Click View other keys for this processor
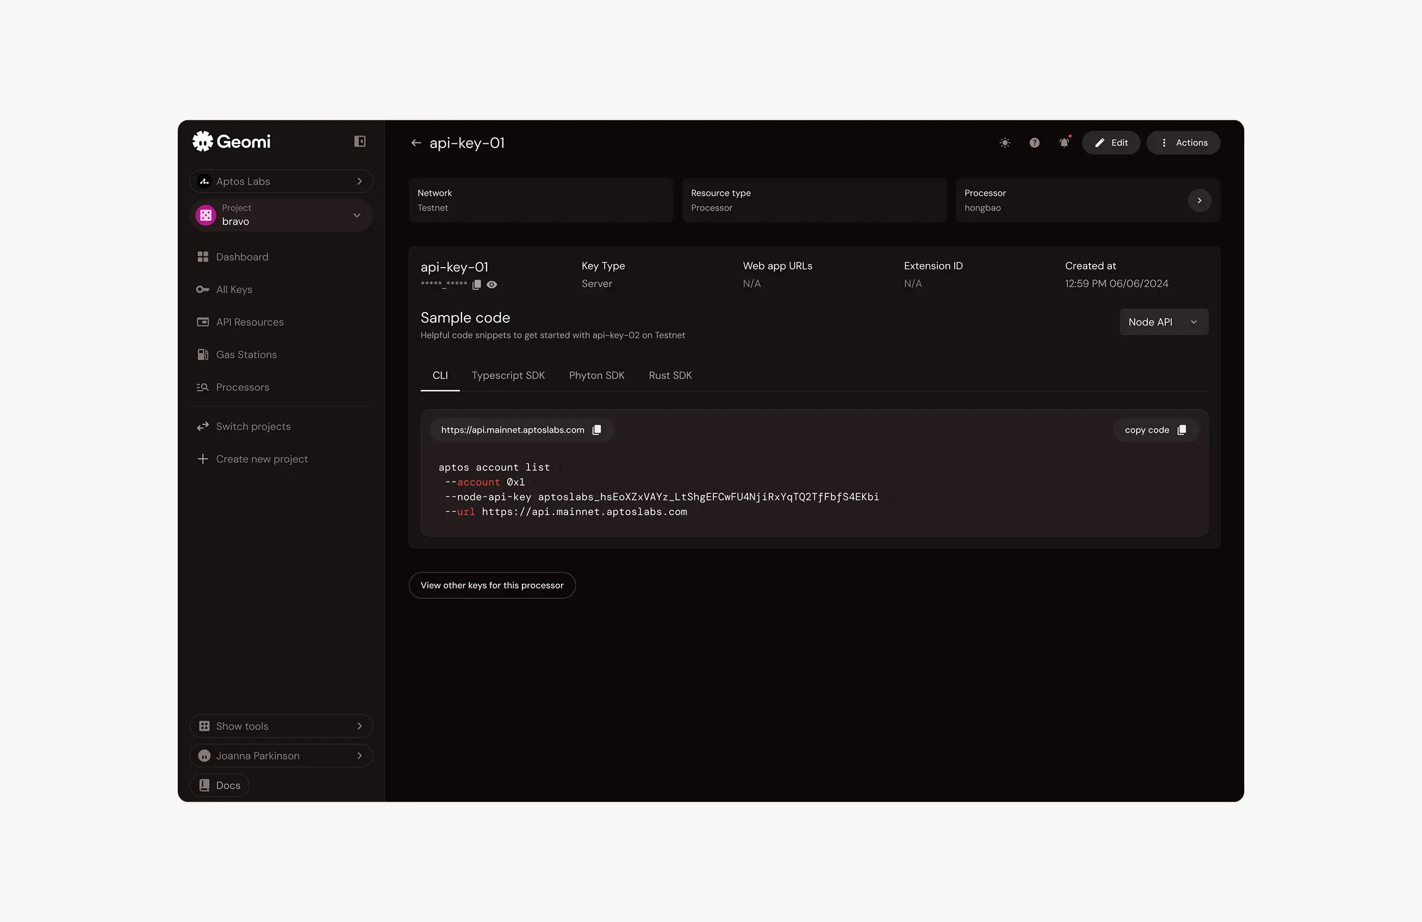Viewport: 1422px width, 922px height. pos(492,585)
